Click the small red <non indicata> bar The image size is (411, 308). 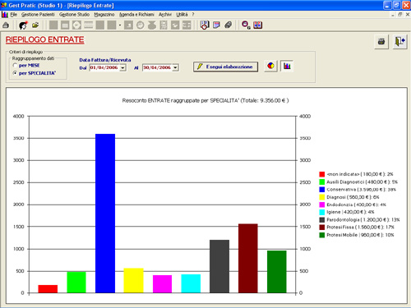point(48,289)
